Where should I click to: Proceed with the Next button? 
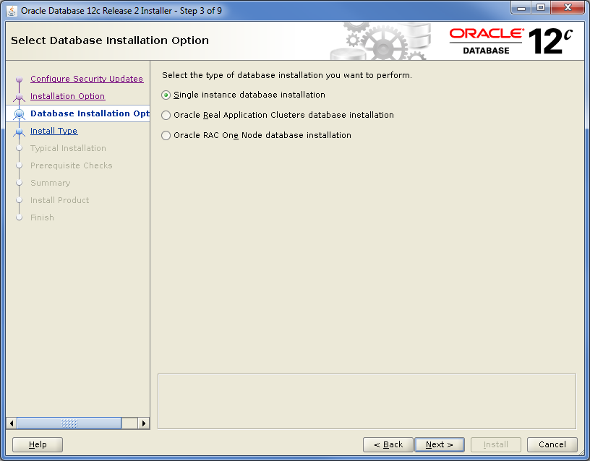[439, 444]
